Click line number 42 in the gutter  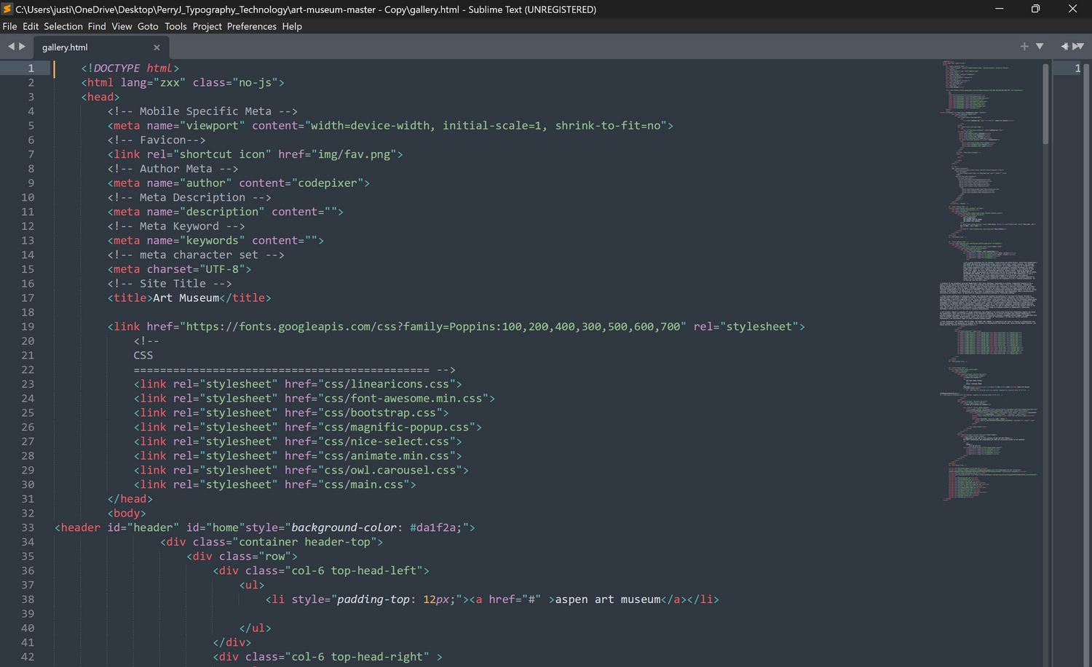coord(28,657)
